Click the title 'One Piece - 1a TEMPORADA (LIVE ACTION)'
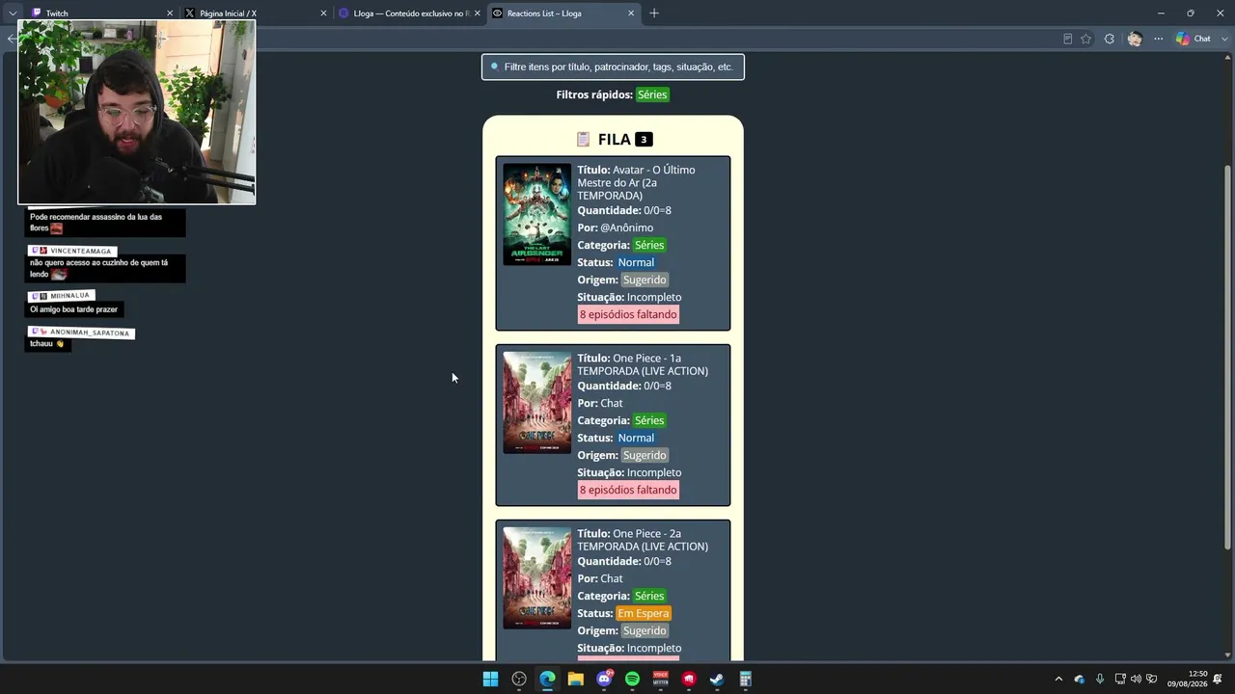Viewport: 1235px width, 694px height. coord(643,364)
